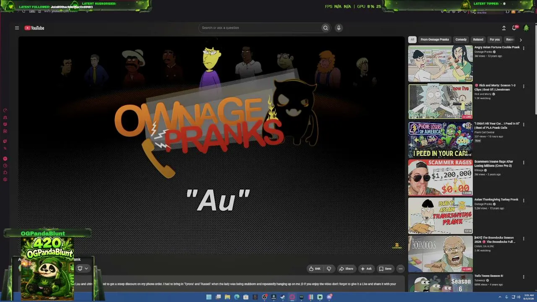Screen dimensions: 537x302
Task: Open more actions below the video
Action: pos(401,269)
